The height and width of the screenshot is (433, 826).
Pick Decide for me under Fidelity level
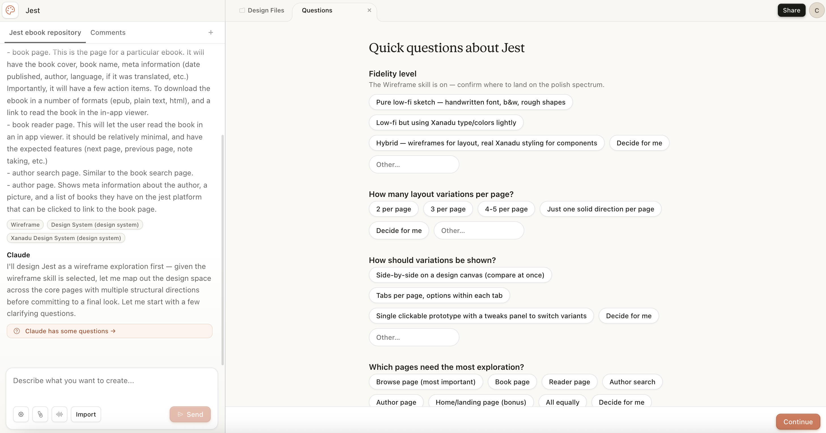coord(639,143)
